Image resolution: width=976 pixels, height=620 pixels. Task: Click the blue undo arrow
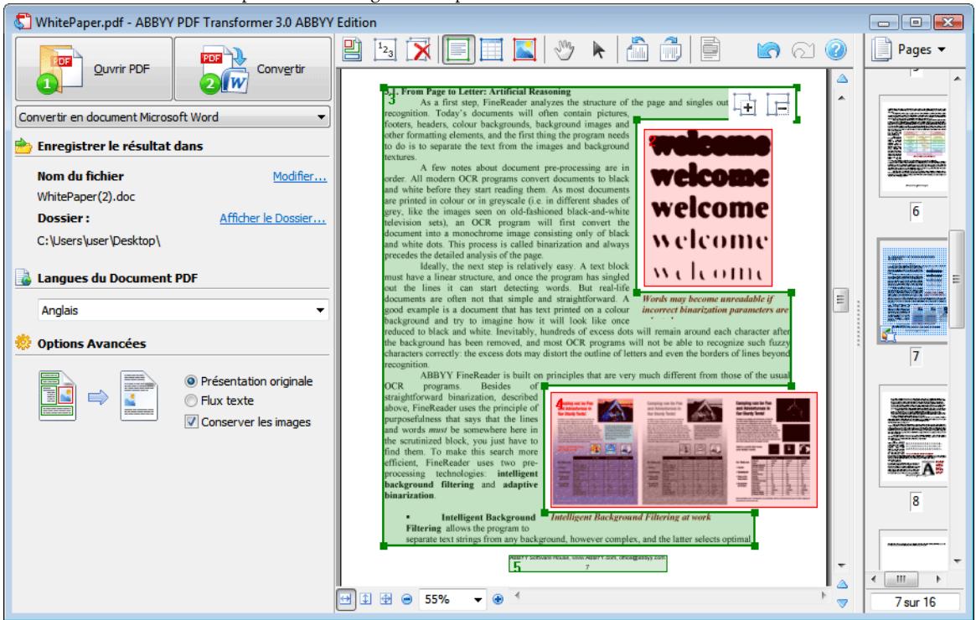[769, 49]
